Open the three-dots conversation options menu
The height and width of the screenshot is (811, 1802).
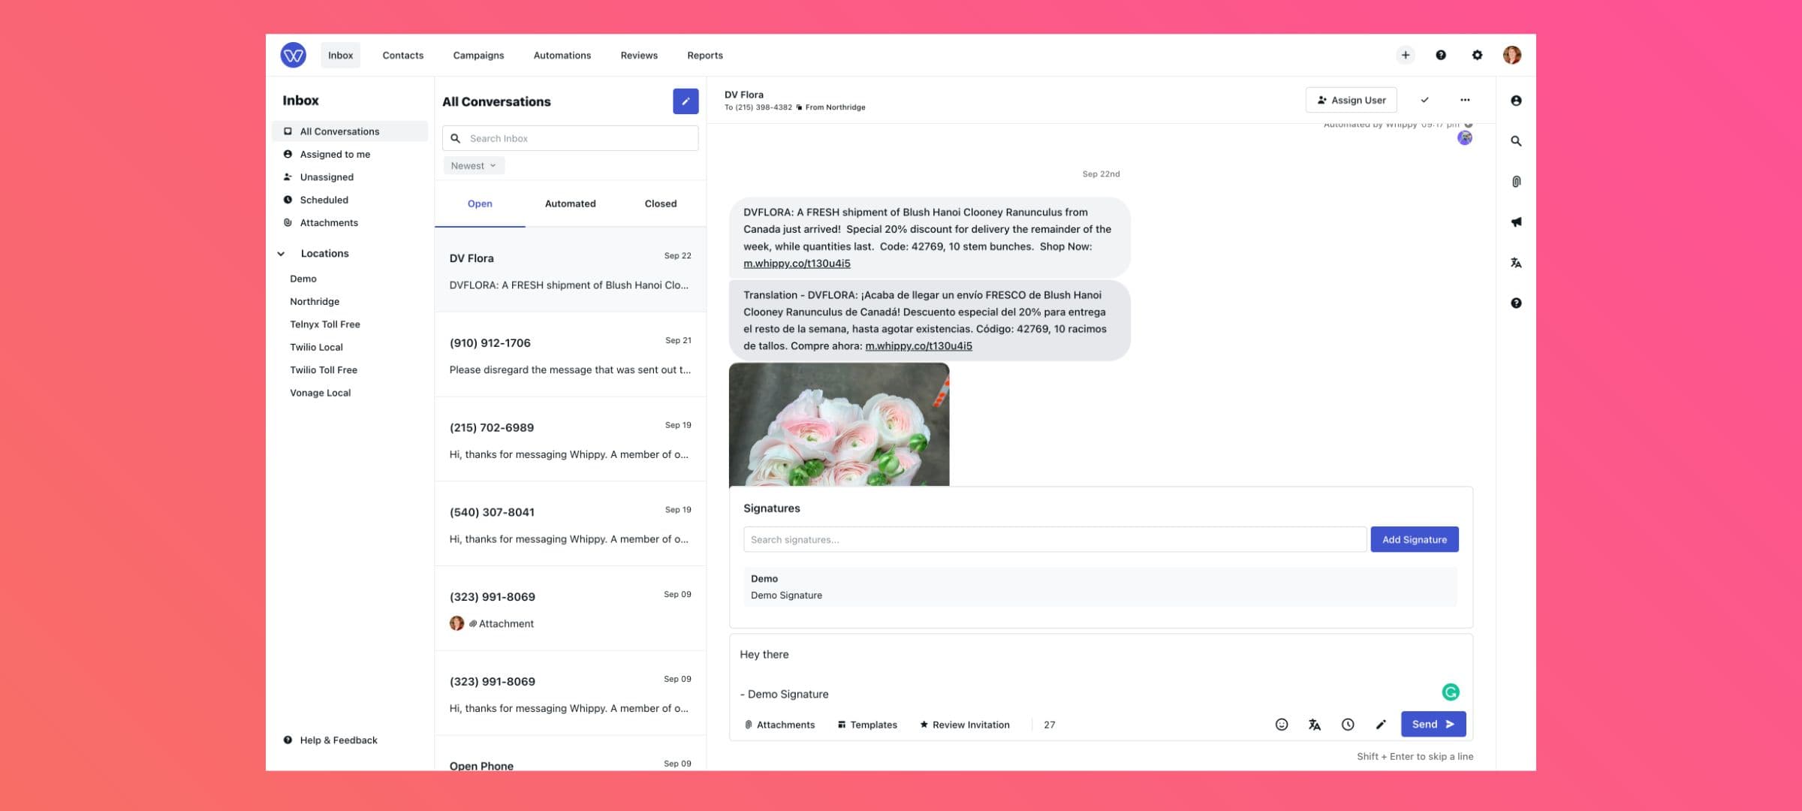click(x=1464, y=100)
